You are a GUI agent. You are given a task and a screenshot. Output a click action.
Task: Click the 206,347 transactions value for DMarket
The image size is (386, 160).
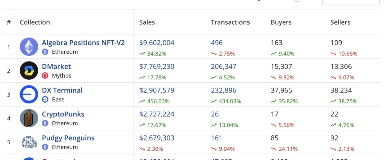tap(224, 67)
